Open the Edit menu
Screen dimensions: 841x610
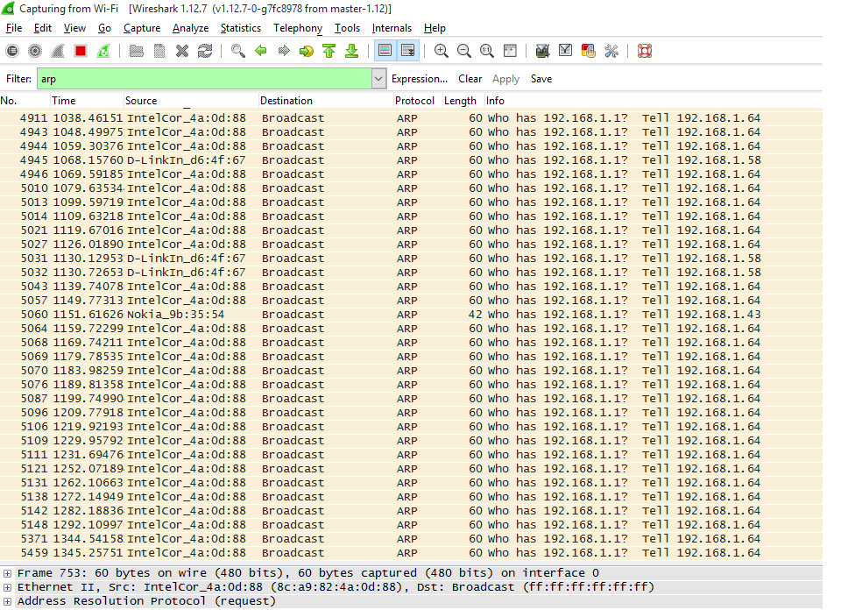pos(43,28)
